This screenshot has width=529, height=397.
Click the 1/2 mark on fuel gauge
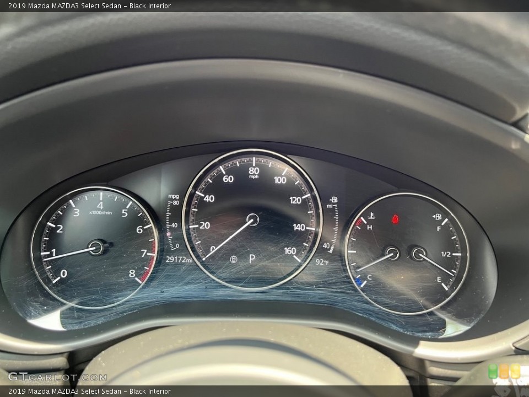(446, 254)
